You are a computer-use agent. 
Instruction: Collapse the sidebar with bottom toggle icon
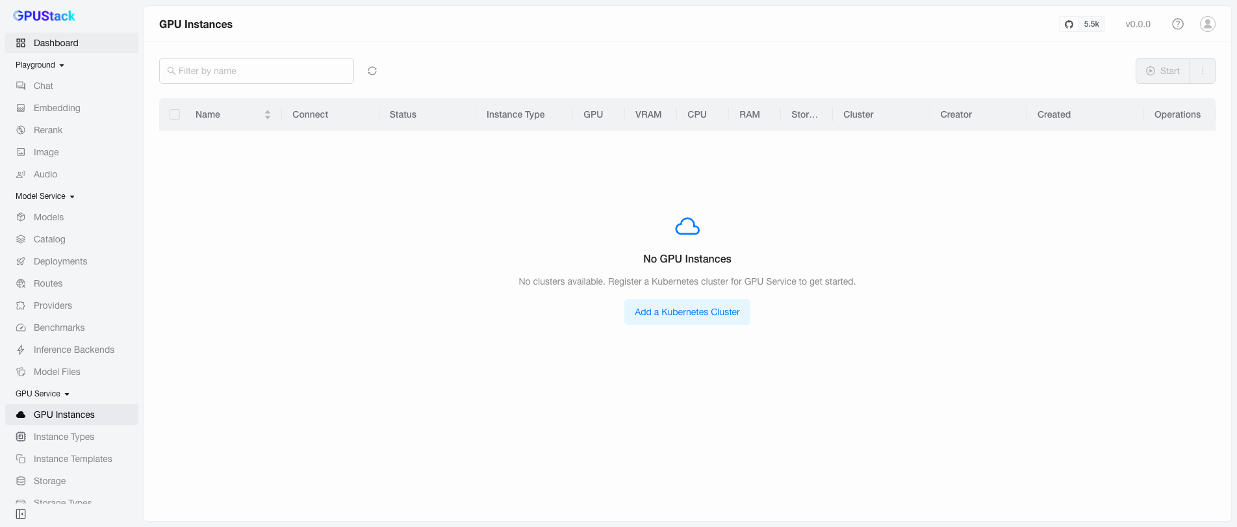(x=21, y=514)
